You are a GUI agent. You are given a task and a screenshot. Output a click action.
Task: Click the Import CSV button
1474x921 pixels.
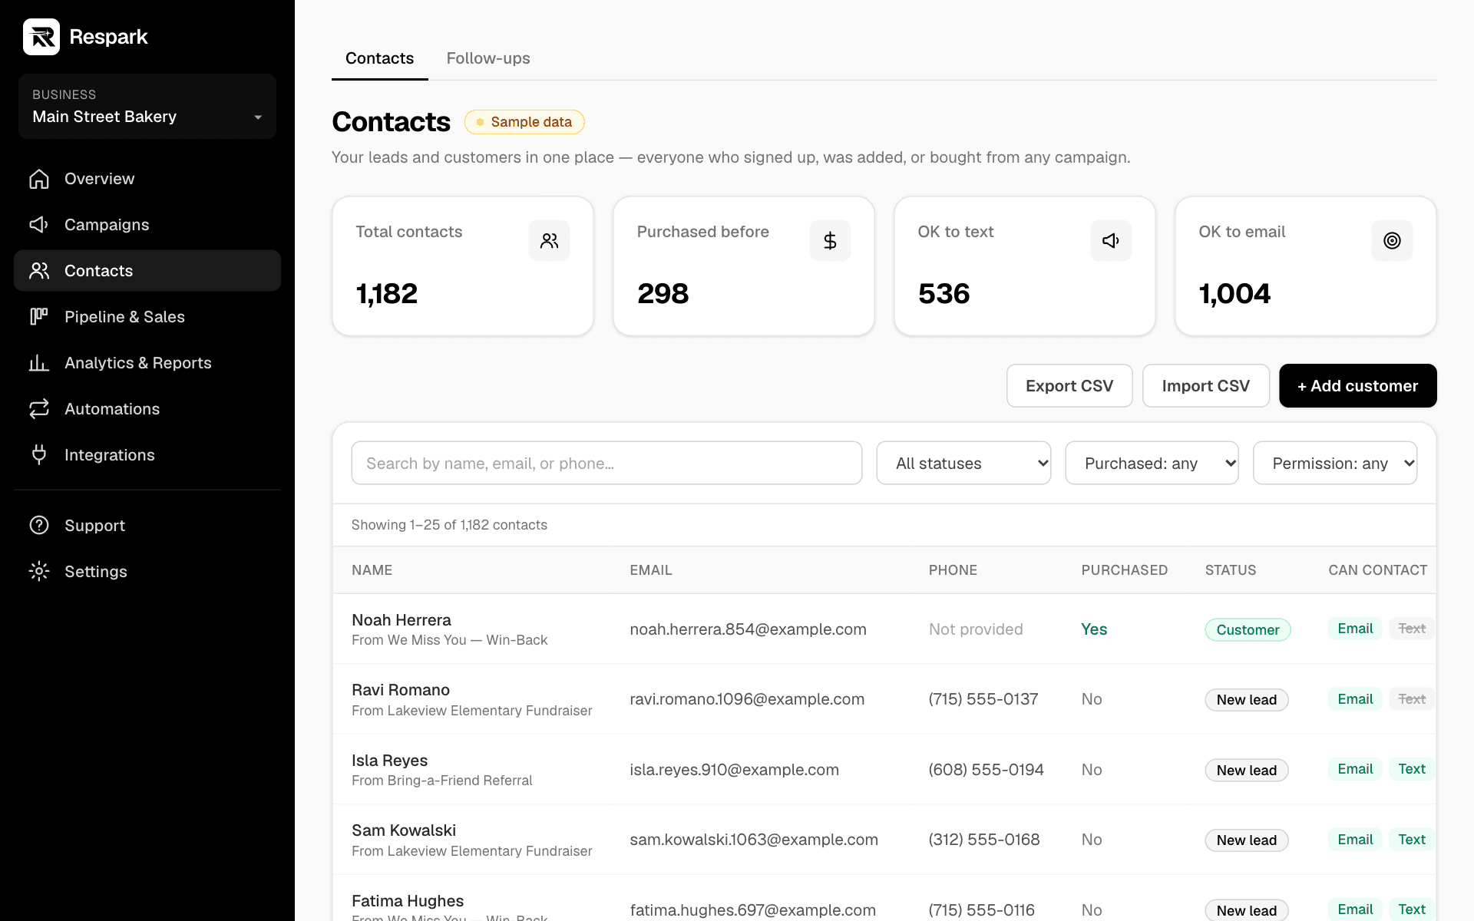pyautogui.click(x=1205, y=386)
